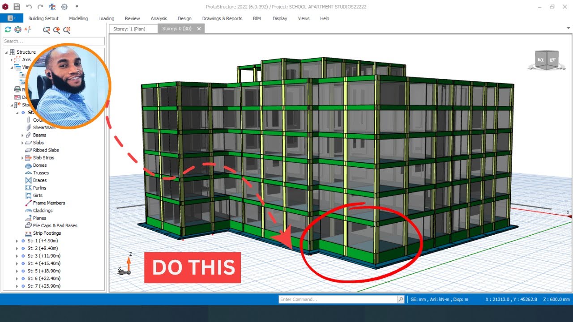Click the Enter Command input field
The width and height of the screenshot is (573, 322).
tap(338, 299)
